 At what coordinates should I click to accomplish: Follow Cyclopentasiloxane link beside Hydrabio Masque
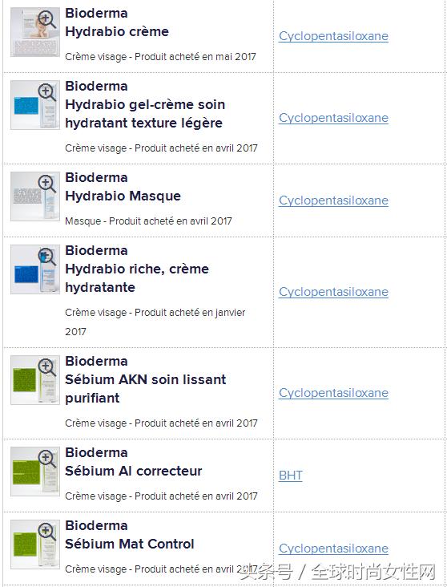[x=333, y=200]
